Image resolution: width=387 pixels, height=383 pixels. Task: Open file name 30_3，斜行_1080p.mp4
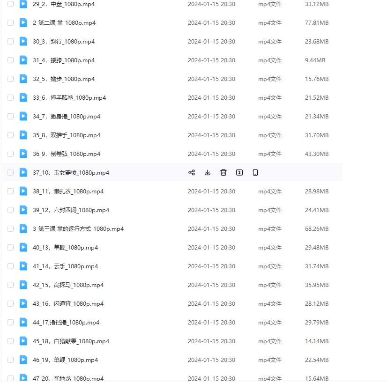click(x=64, y=42)
